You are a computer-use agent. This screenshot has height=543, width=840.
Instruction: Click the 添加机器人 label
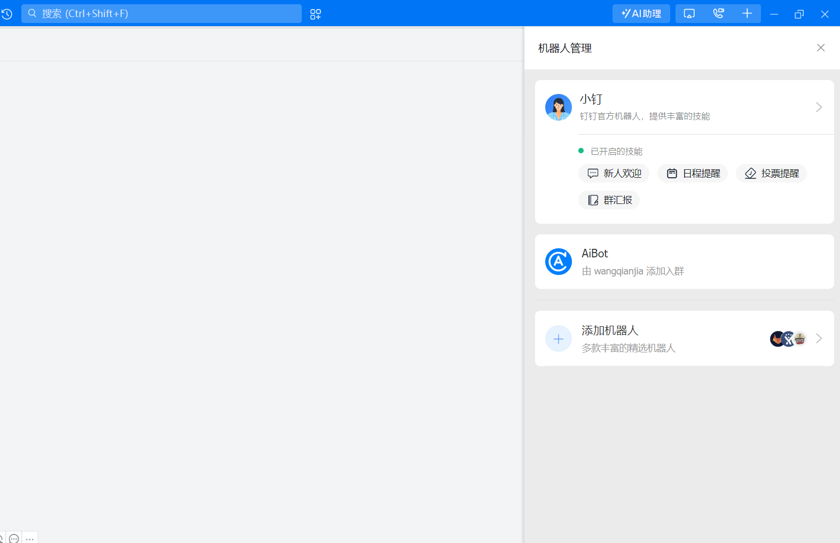[x=610, y=330]
